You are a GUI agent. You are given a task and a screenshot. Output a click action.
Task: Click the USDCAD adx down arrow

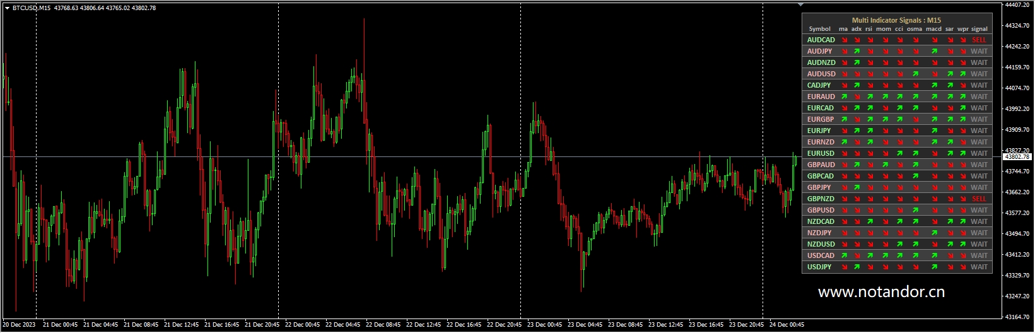click(x=857, y=255)
